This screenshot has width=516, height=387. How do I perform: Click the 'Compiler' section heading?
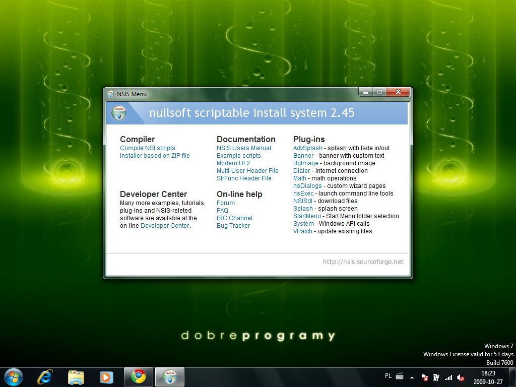click(x=137, y=139)
